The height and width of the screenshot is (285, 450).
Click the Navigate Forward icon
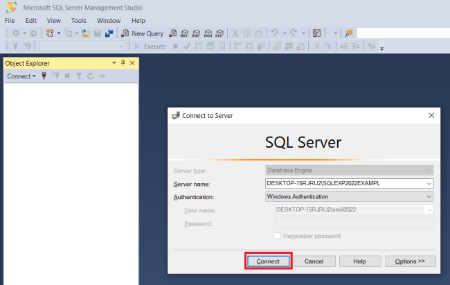(x=34, y=33)
